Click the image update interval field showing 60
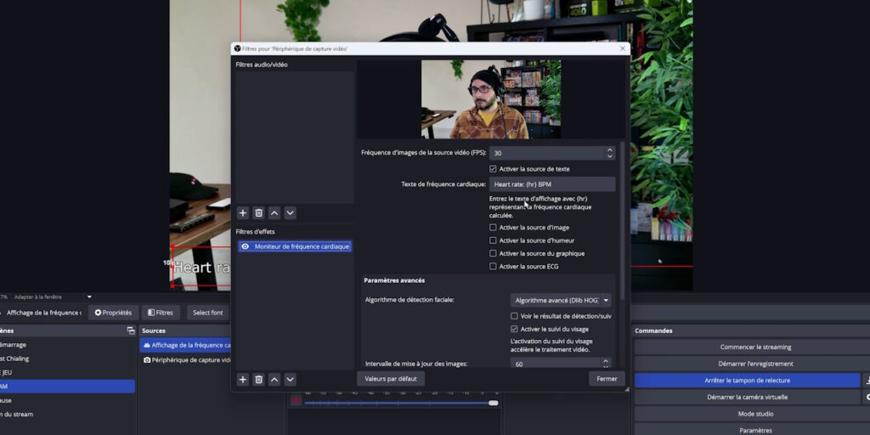 pyautogui.click(x=556, y=364)
